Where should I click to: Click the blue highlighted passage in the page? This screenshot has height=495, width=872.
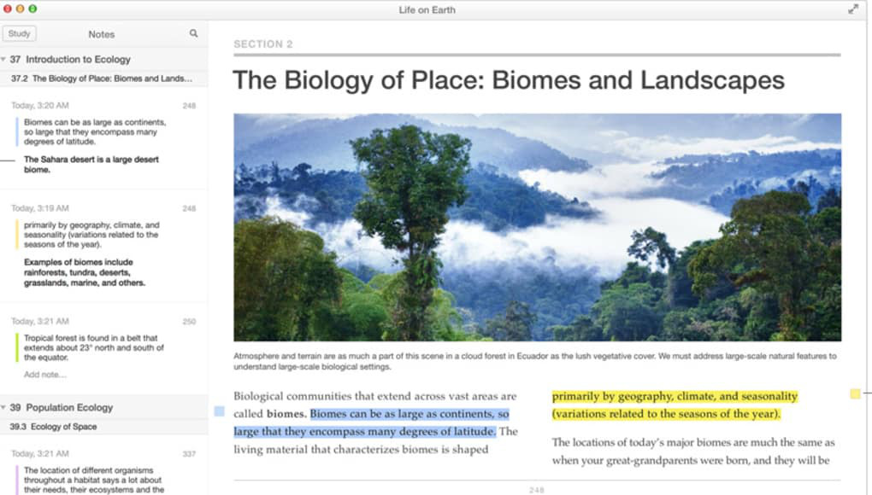tap(370, 422)
